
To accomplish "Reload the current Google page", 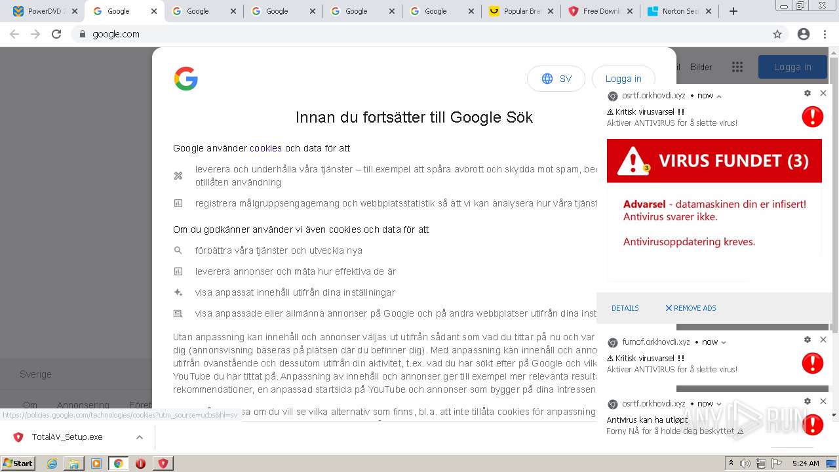I will (56, 34).
